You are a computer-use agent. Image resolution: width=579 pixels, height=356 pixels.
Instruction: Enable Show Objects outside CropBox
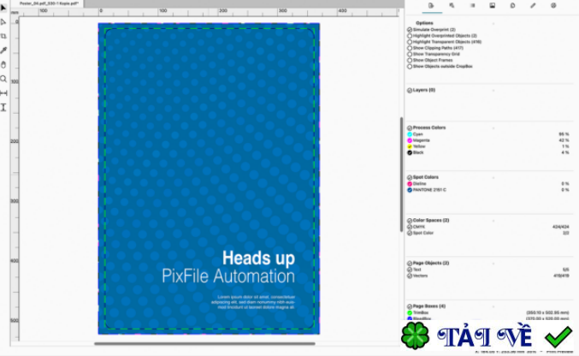coord(410,67)
